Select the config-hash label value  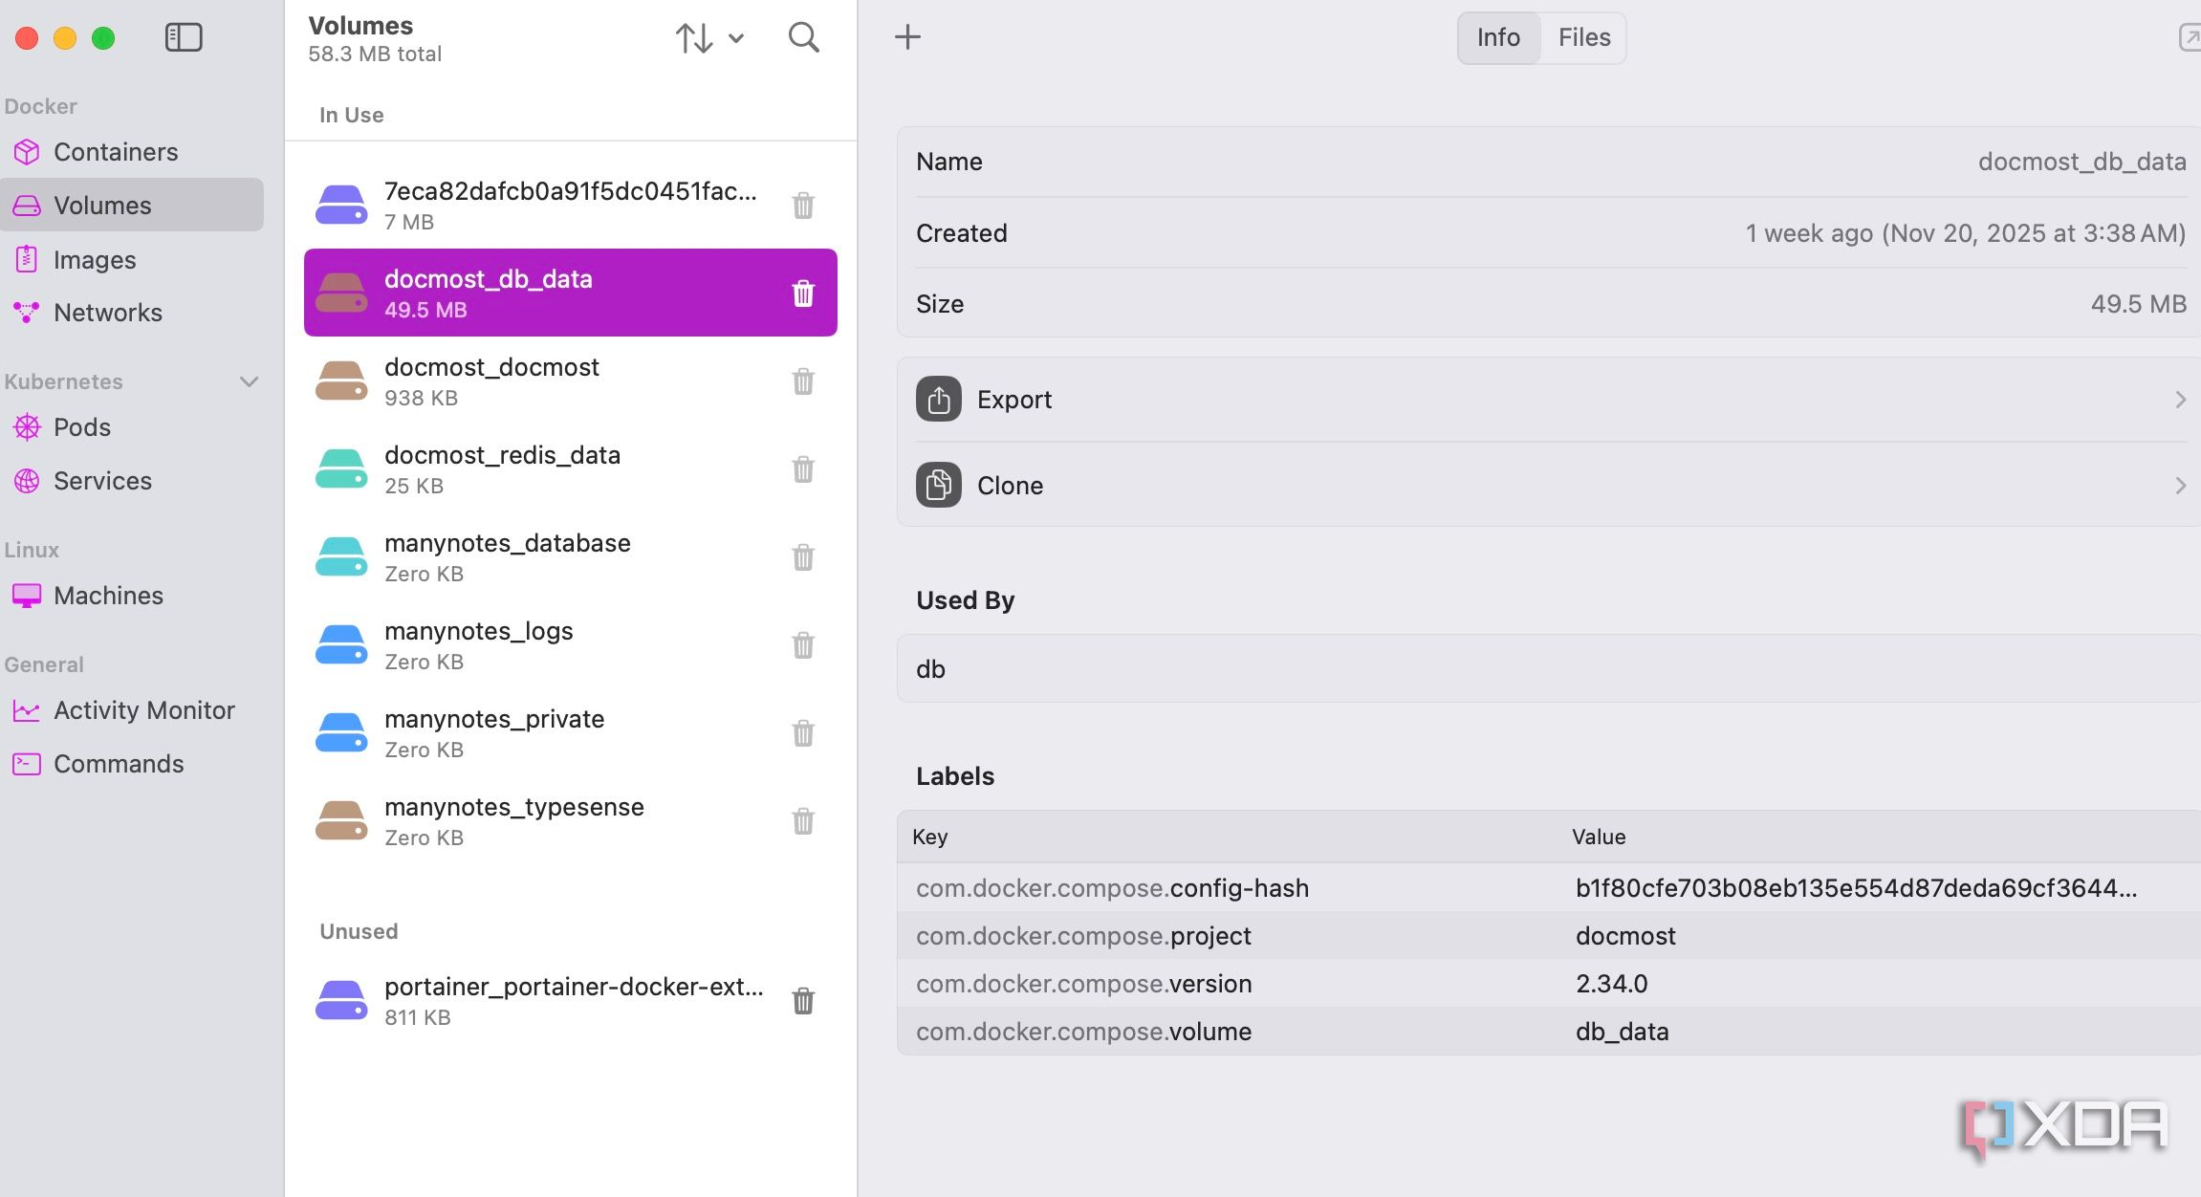[x=1856, y=888]
